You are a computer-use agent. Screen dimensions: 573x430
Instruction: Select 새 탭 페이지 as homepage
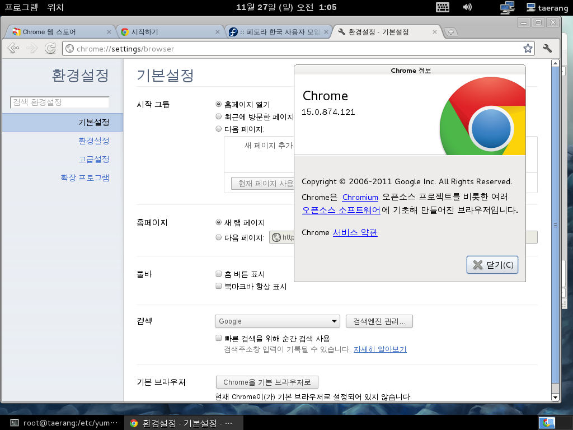coord(219,222)
